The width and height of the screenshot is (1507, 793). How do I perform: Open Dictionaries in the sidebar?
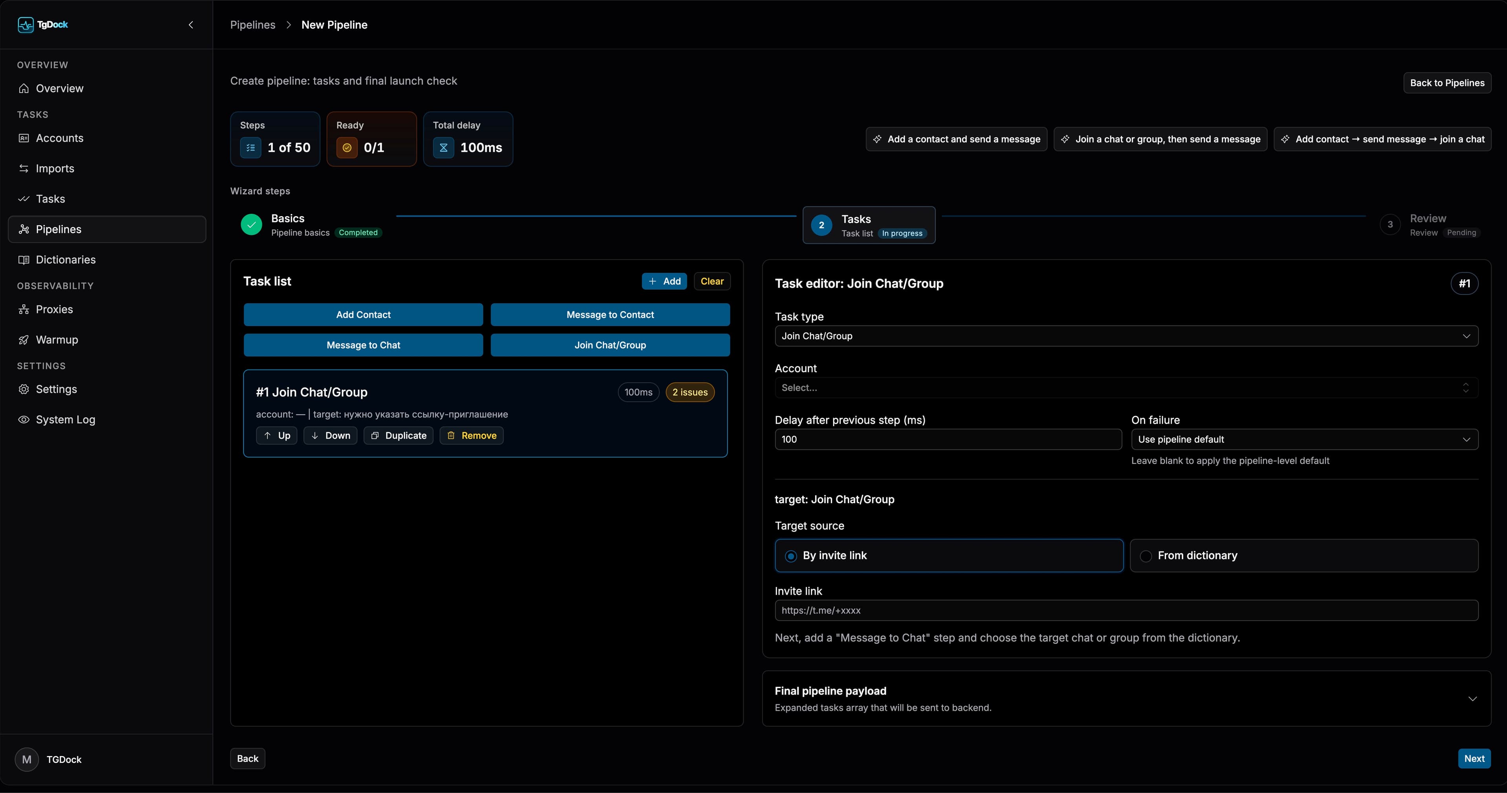pos(107,260)
